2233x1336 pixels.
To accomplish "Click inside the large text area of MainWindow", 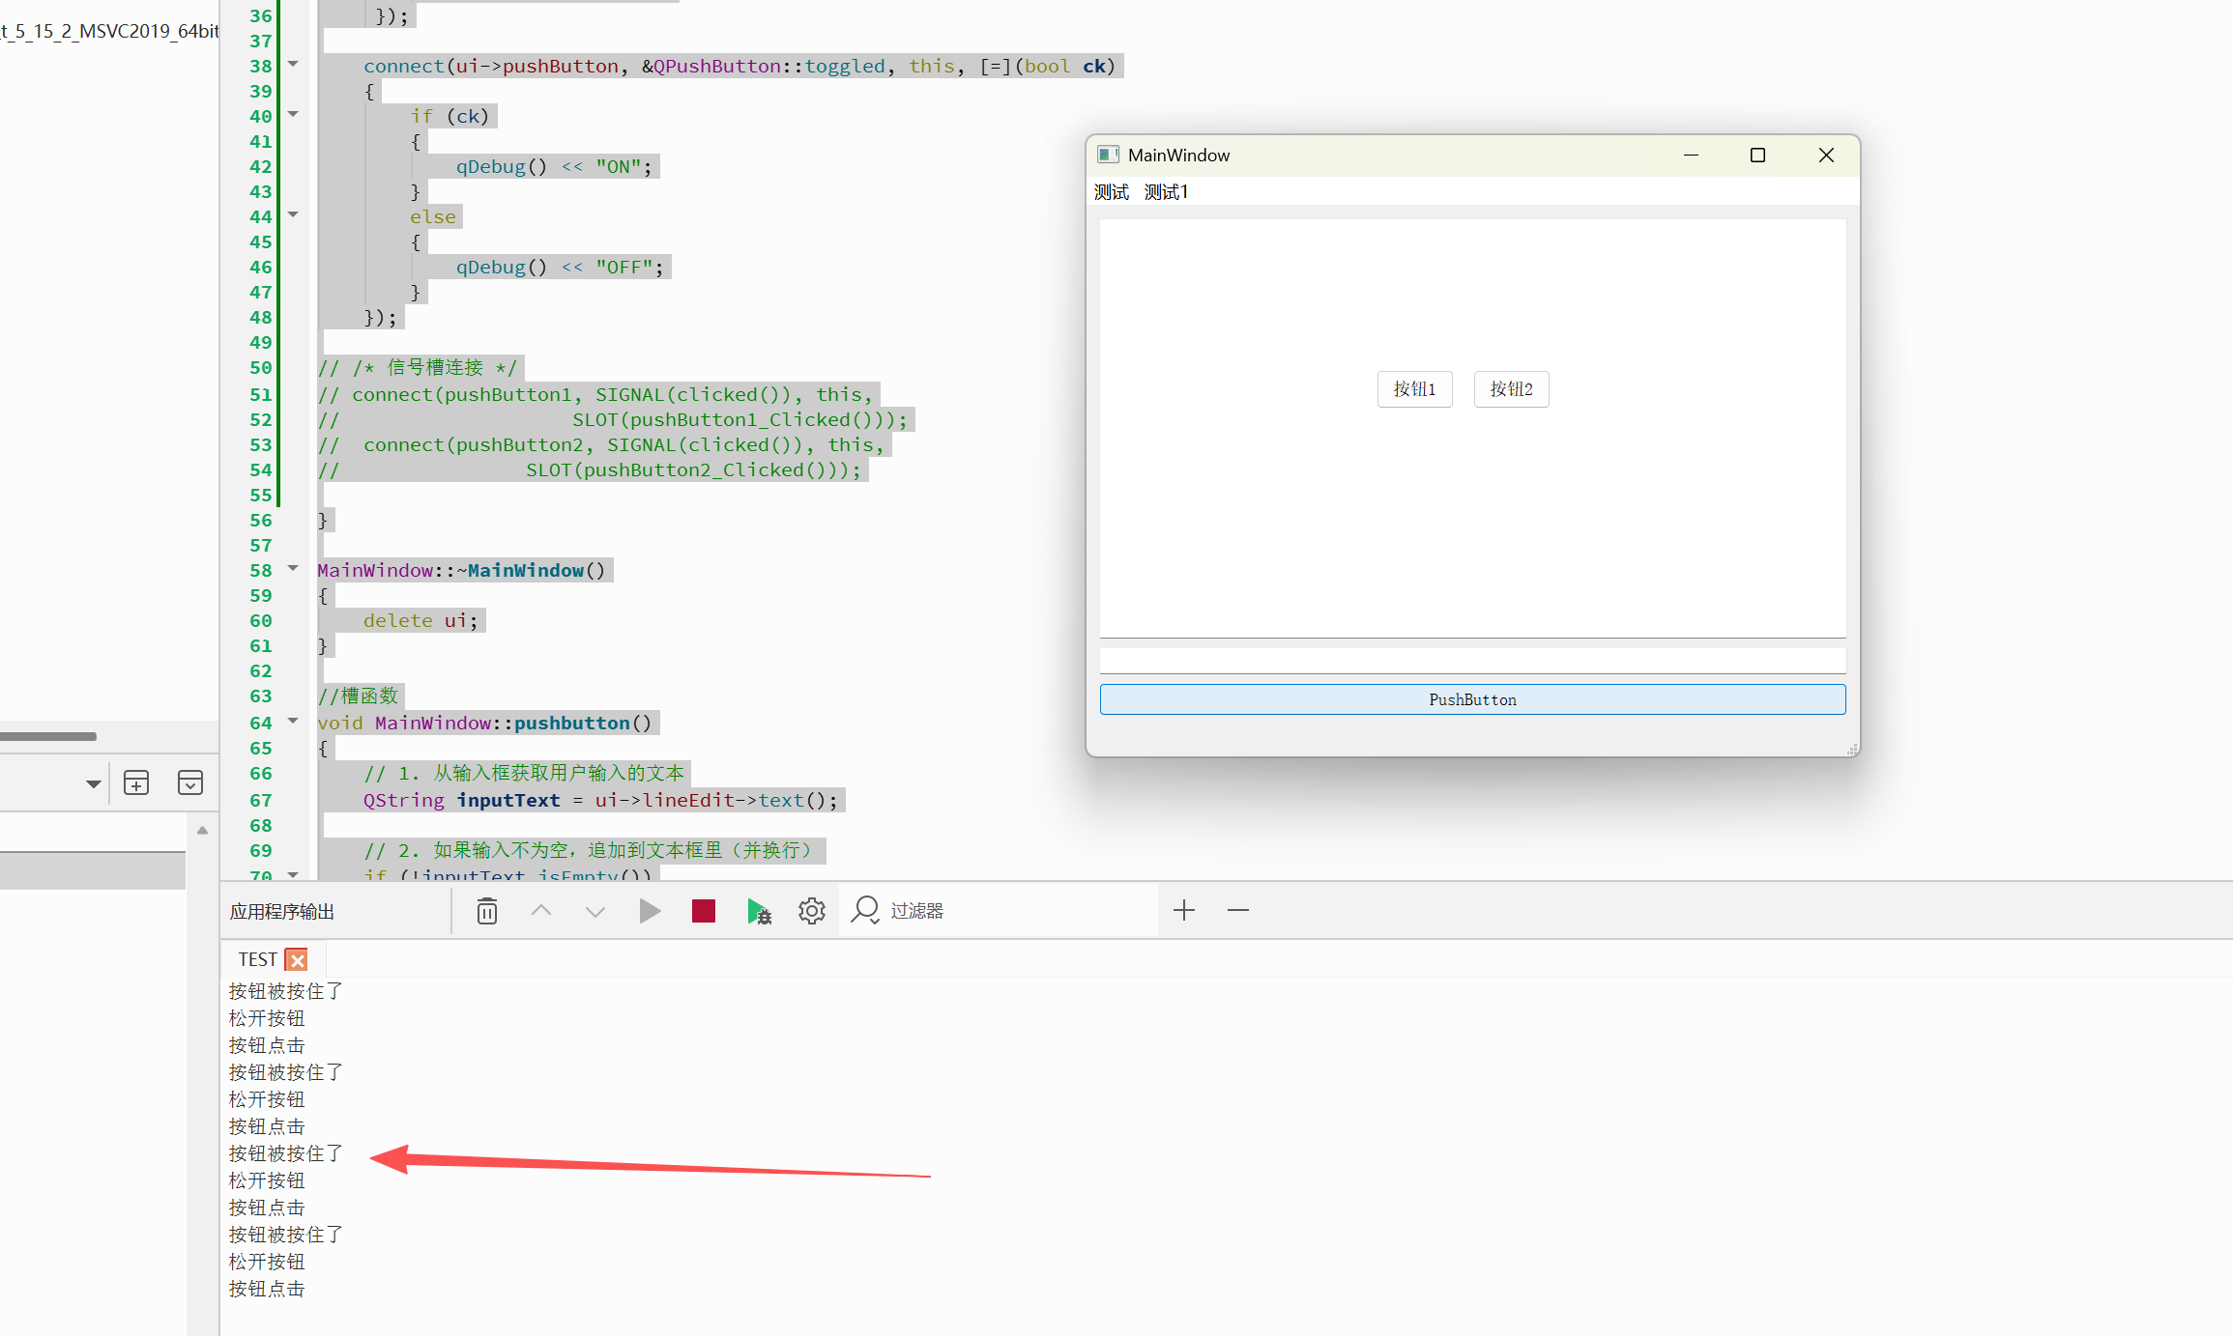I will pos(1472,428).
